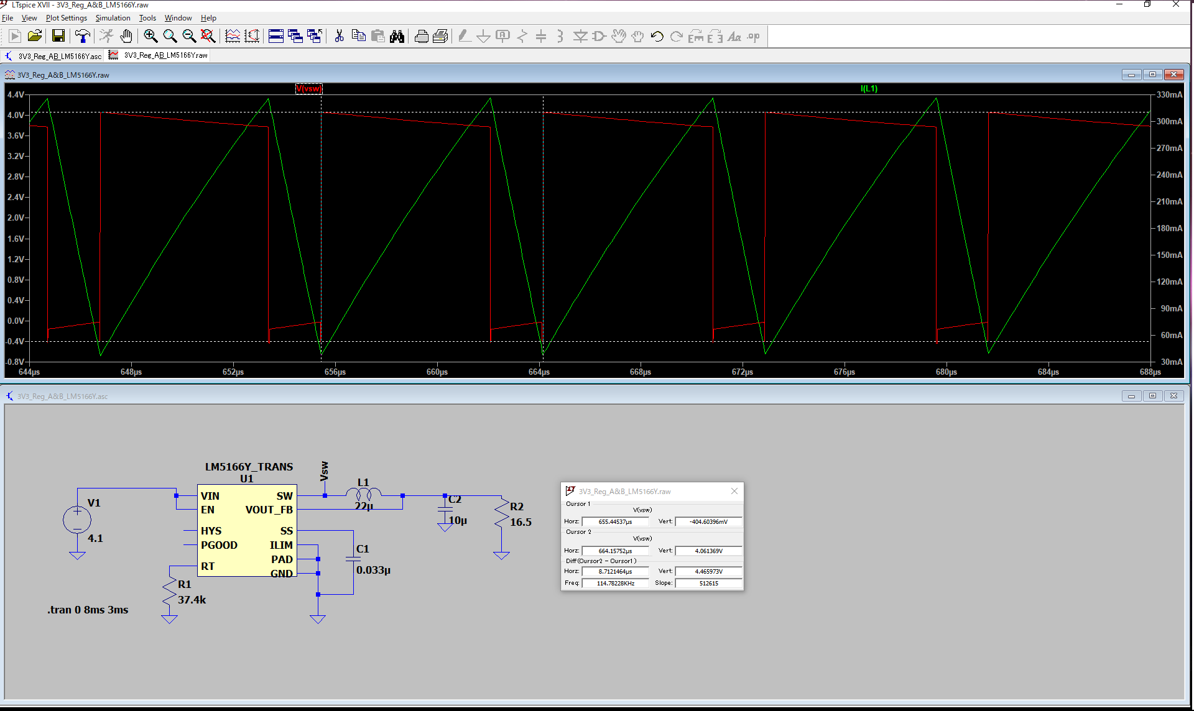
Task: Click the V(vsw) trace label
Action: pos(308,89)
